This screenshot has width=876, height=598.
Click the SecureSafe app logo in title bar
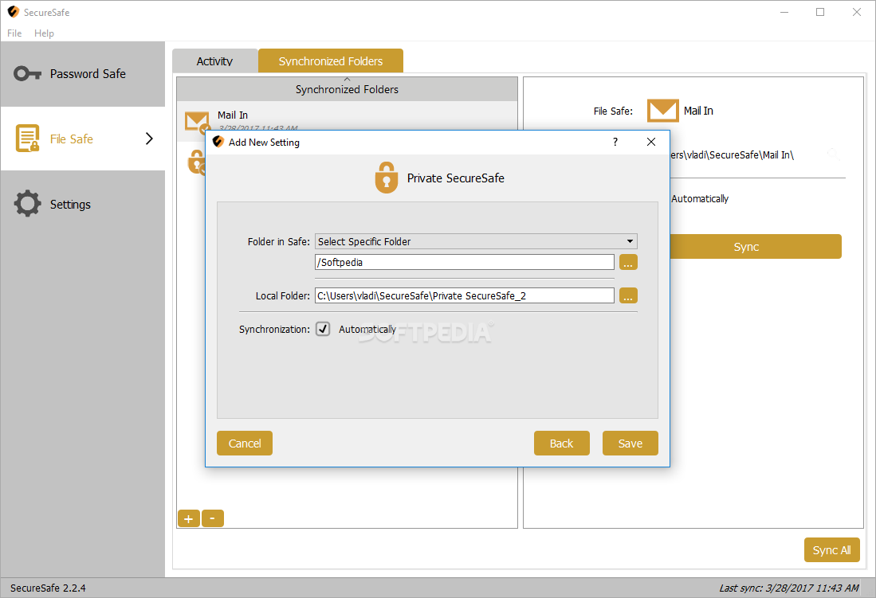[14, 12]
